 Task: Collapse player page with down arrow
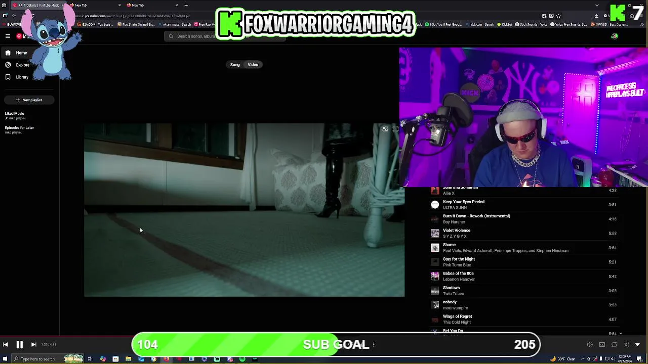(637, 344)
